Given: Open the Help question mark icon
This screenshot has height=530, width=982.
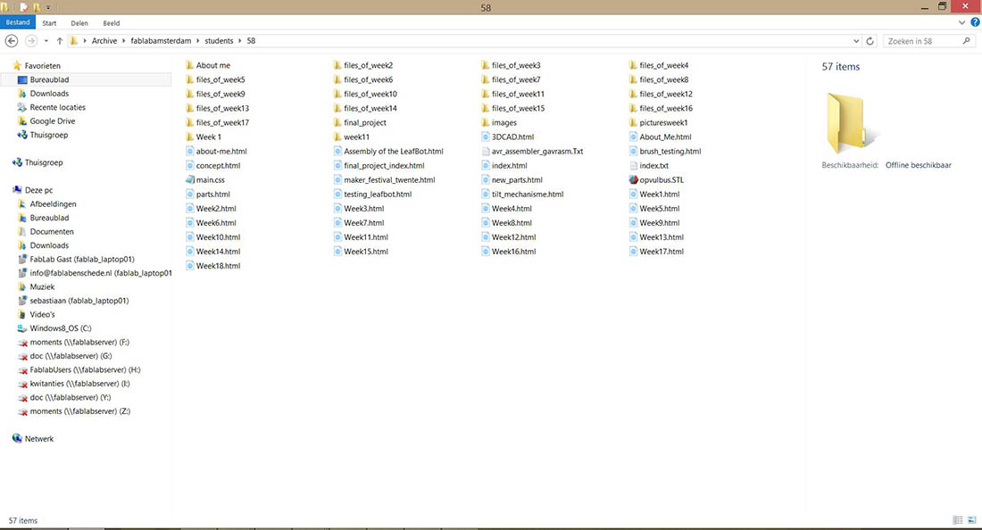Looking at the screenshot, I should pos(975,22).
